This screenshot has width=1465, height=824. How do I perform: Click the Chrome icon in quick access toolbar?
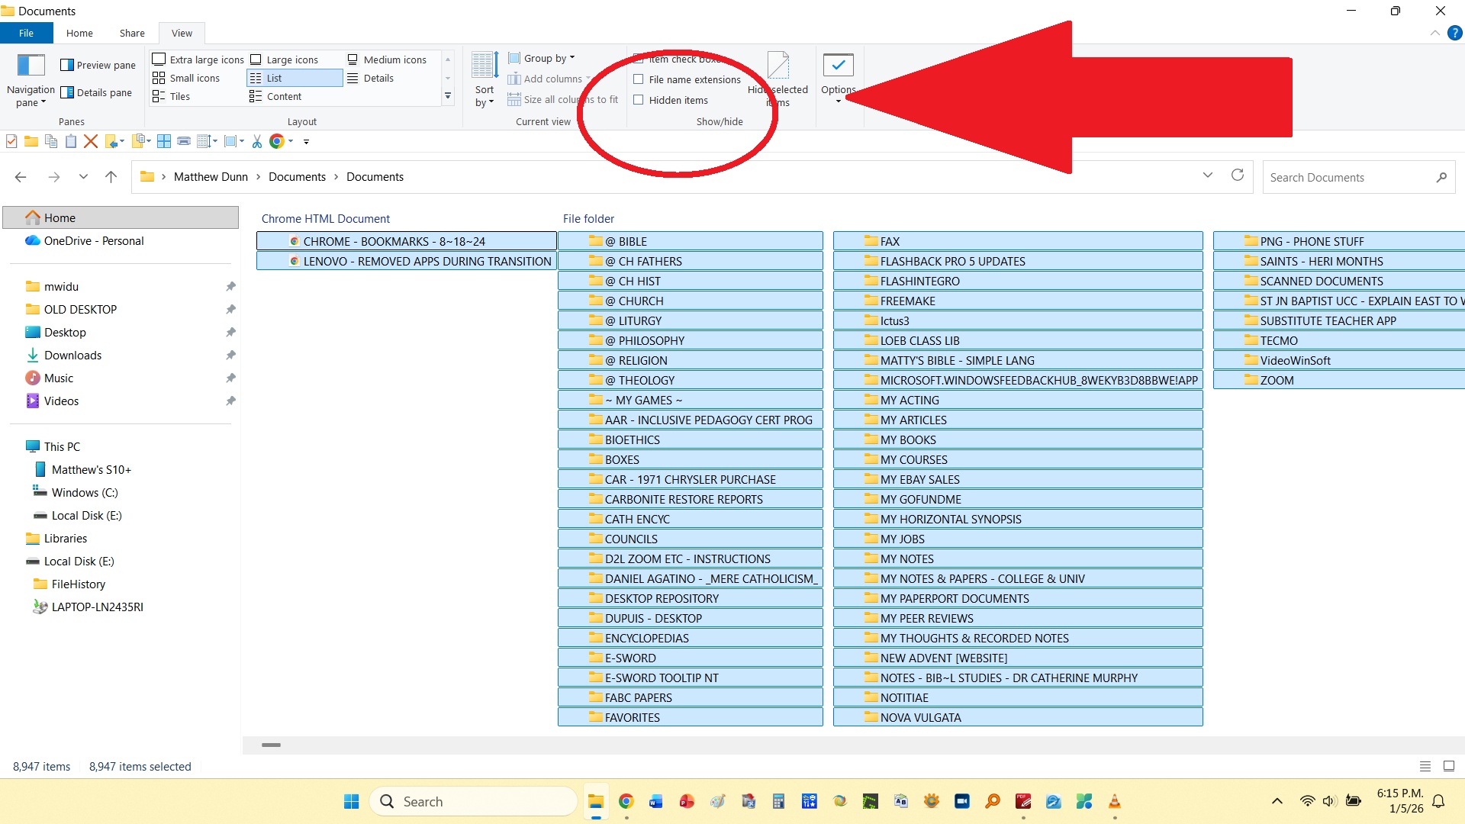click(277, 141)
